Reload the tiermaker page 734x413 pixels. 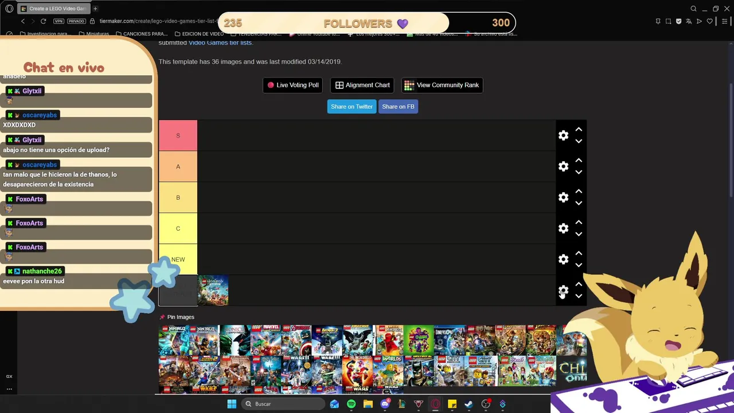(x=43, y=21)
